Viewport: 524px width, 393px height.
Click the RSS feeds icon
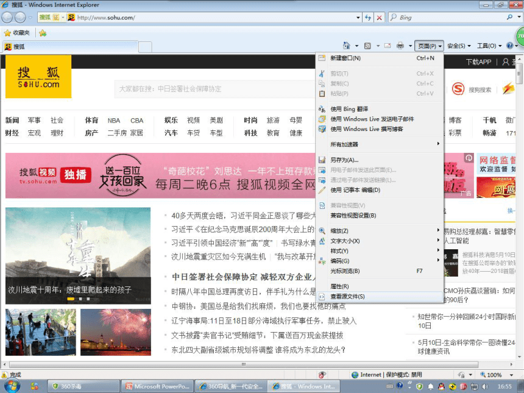pos(367,46)
